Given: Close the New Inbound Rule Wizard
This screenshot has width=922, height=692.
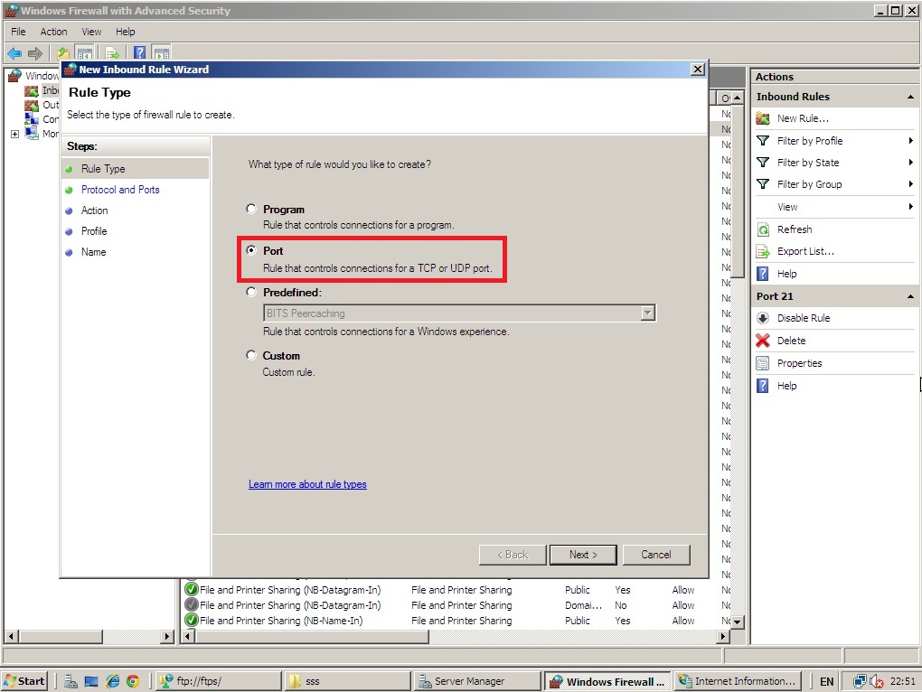Looking at the screenshot, I should tap(698, 70).
